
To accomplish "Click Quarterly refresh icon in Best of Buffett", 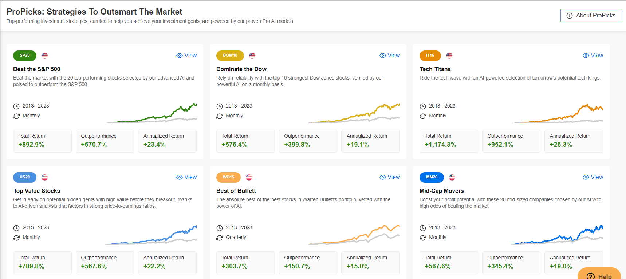I will point(220,238).
